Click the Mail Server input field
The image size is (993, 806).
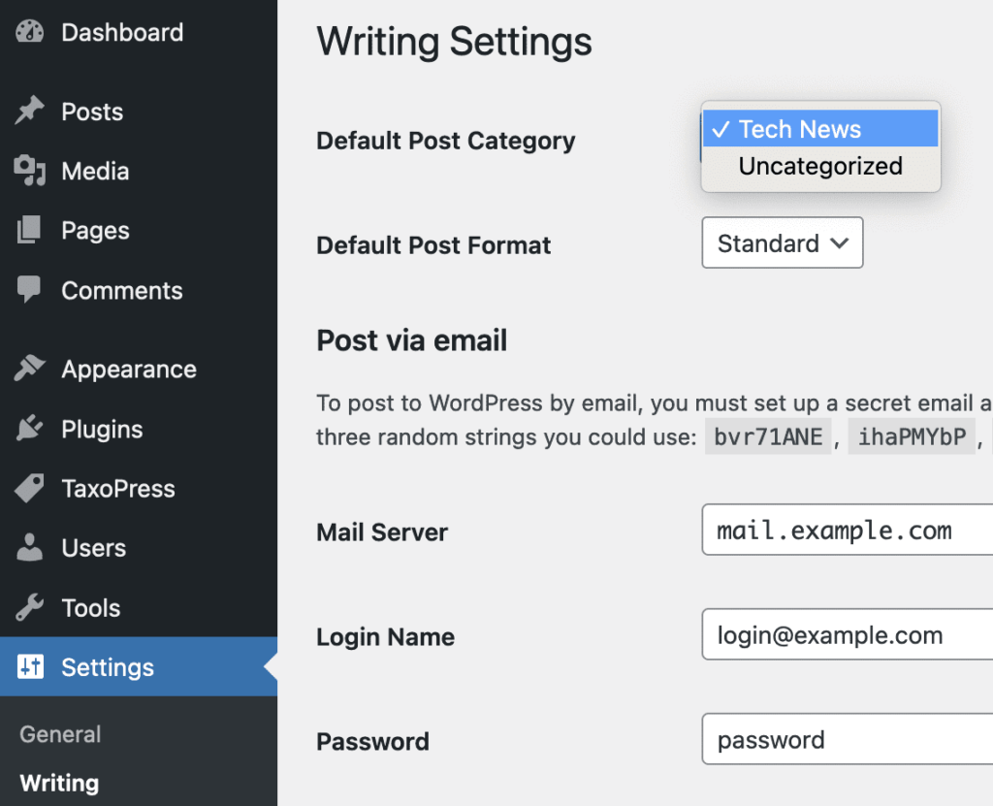tap(848, 530)
